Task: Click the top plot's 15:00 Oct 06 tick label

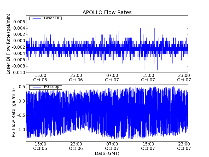Action: click(40, 77)
